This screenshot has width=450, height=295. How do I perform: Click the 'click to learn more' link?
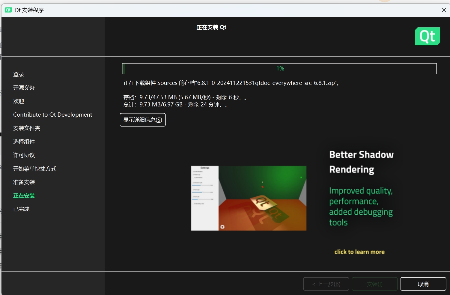(359, 252)
